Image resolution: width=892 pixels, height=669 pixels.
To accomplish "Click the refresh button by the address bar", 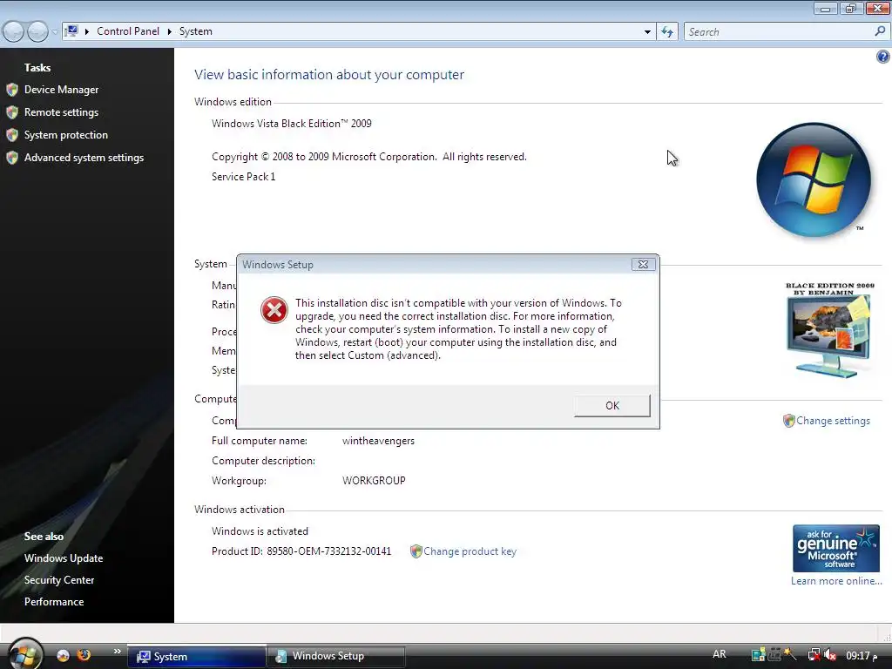I will [x=666, y=32].
